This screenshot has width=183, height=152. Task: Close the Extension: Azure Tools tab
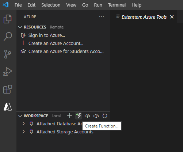[x=172, y=17]
